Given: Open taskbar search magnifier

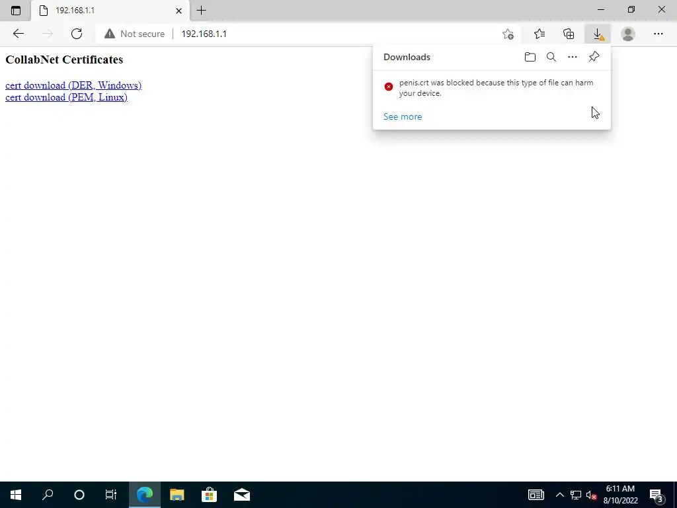Looking at the screenshot, I should click(x=48, y=495).
